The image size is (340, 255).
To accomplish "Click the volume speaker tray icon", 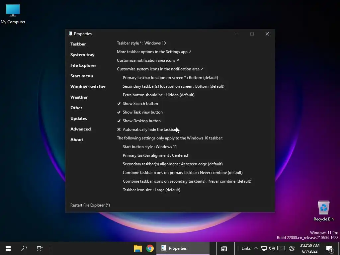I will 272,248.
